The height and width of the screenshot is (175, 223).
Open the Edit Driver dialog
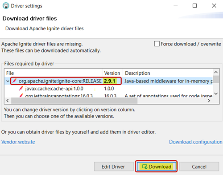click(x=114, y=167)
